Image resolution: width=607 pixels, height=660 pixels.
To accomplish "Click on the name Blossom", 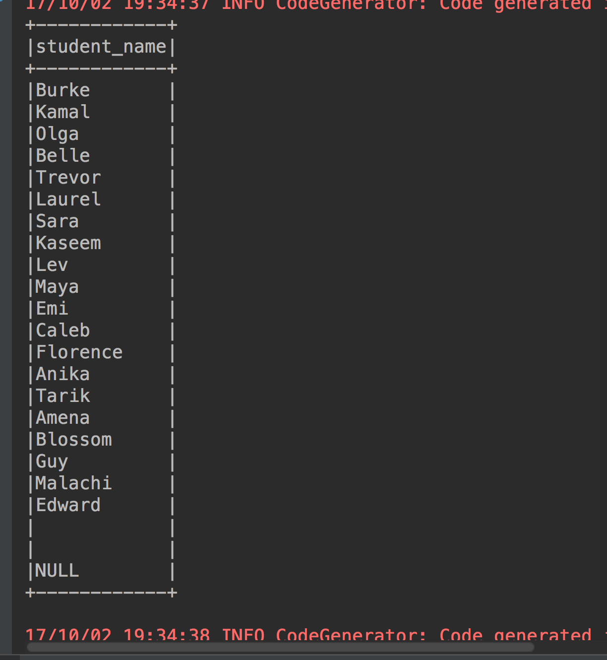I will click(74, 440).
